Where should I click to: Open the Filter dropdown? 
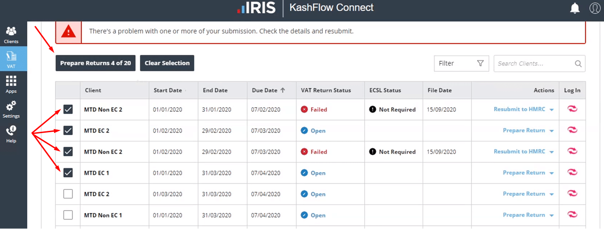[x=461, y=64]
